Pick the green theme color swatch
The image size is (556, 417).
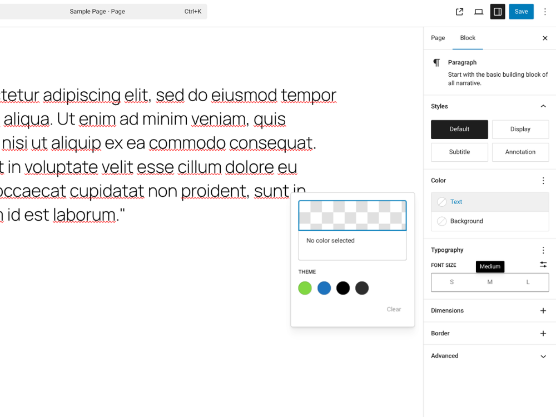point(305,288)
